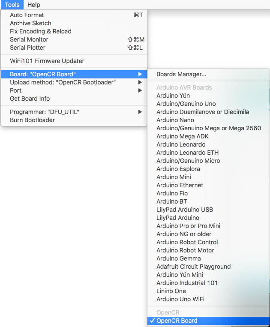Choose Arduino Mini
Screen dimensions: 270x327
click(208, 177)
